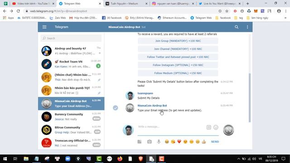Open the volume control in system tray
The width and height of the screenshot is (290, 163).
[x=254, y=159]
